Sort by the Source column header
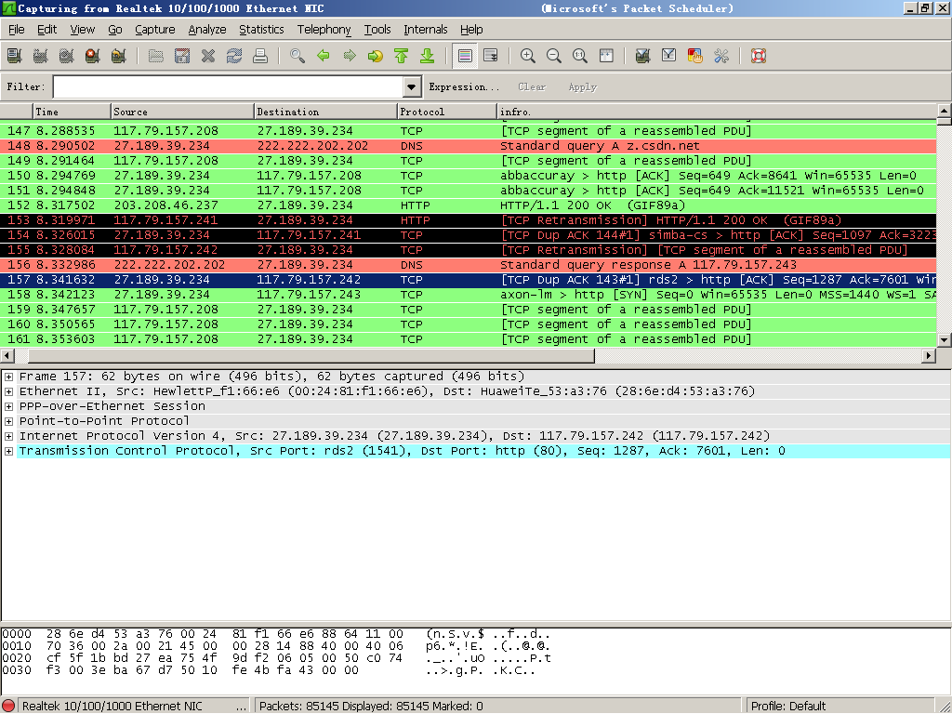The image size is (952, 714). [182, 112]
